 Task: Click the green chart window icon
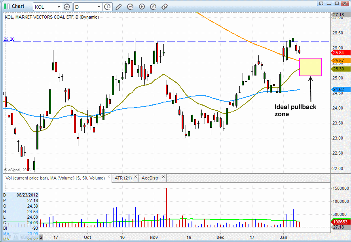click(6, 6)
